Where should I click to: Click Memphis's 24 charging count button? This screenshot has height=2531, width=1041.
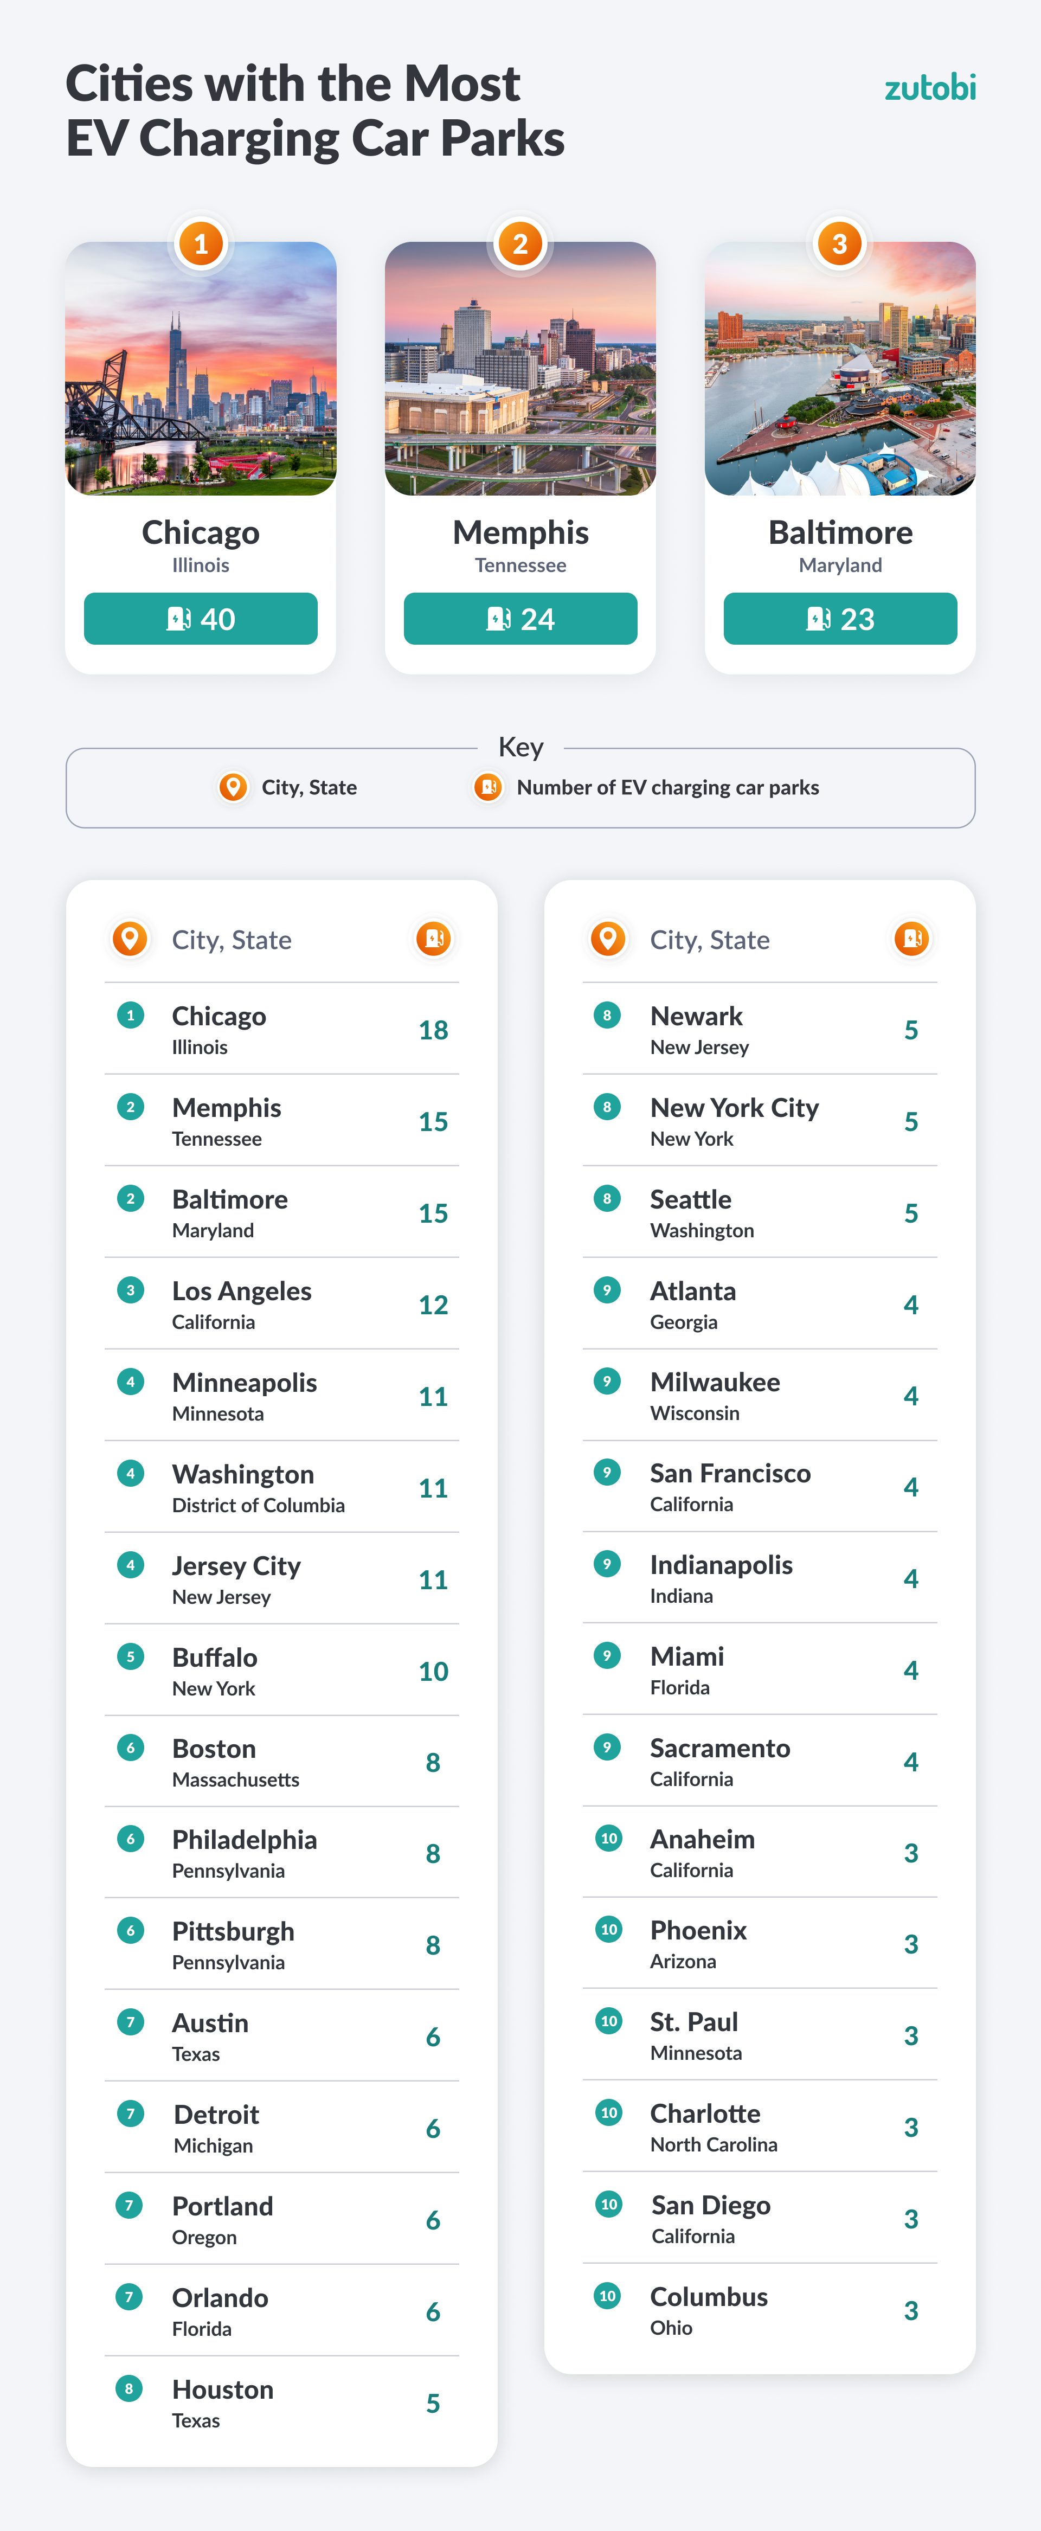tap(520, 619)
